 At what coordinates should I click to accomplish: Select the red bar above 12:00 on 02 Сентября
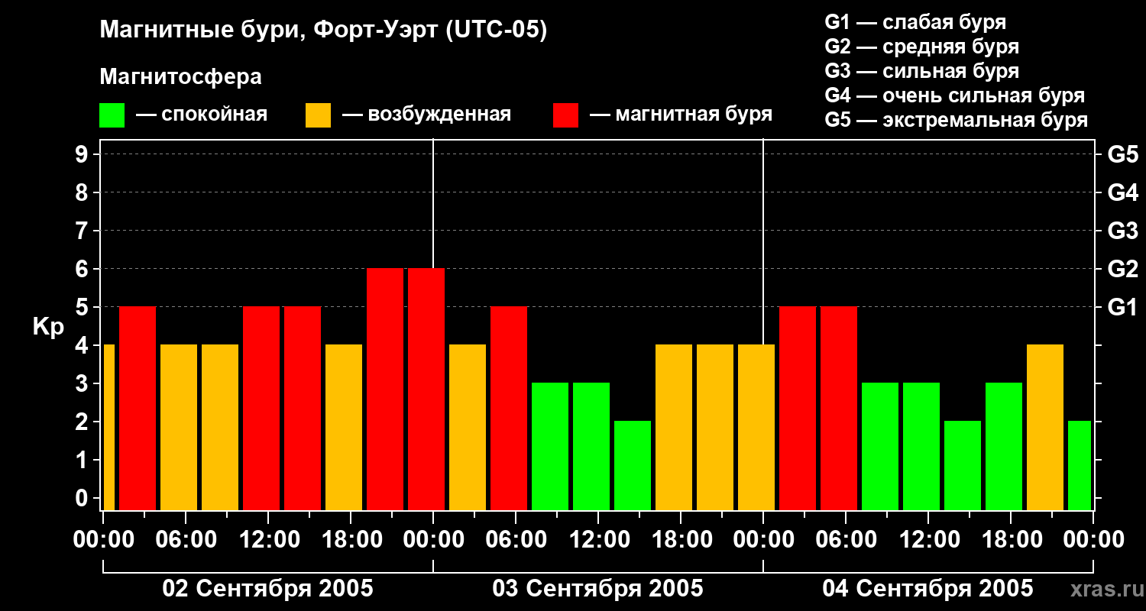click(x=261, y=409)
